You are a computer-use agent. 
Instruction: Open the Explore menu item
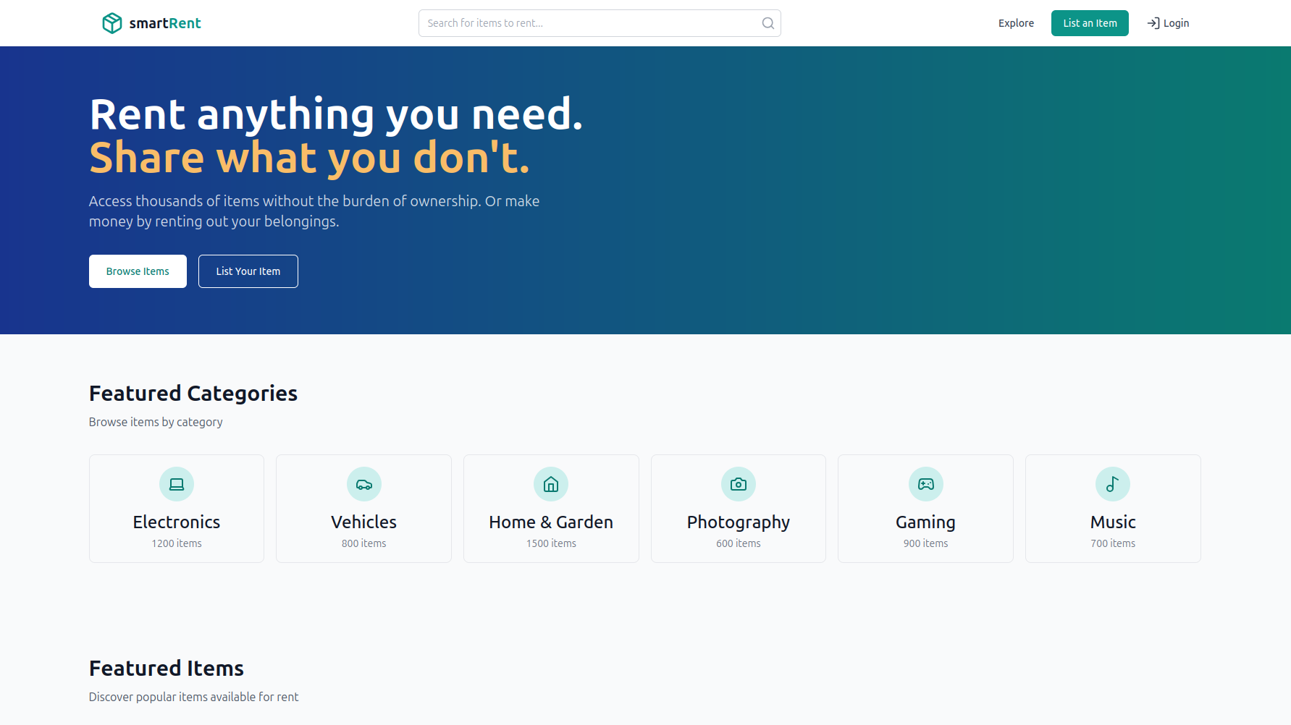1015,22
